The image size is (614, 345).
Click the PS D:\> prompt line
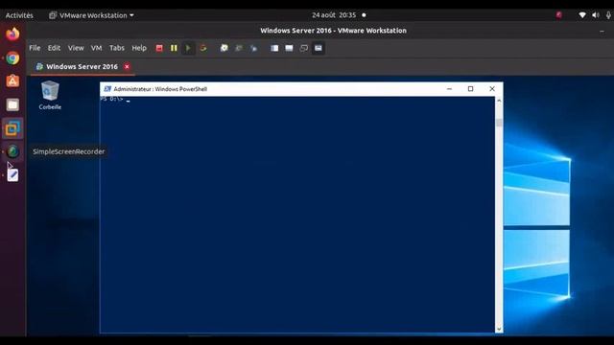point(115,100)
